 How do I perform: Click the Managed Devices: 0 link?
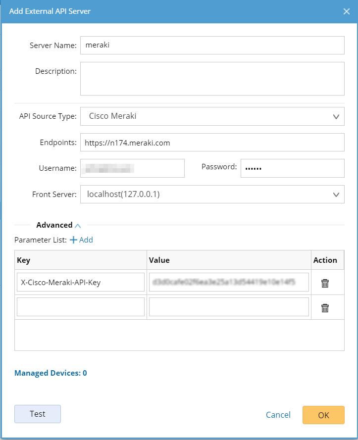pyautogui.click(x=51, y=373)
